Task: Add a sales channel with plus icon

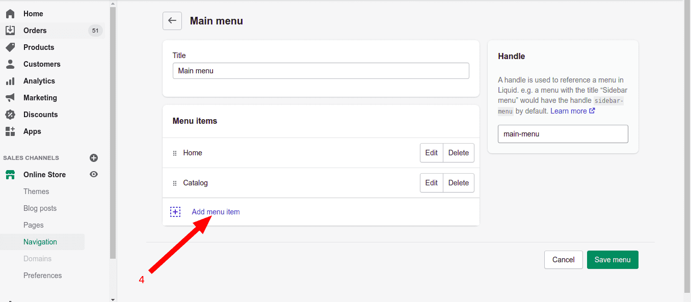Action: (94, 158)
